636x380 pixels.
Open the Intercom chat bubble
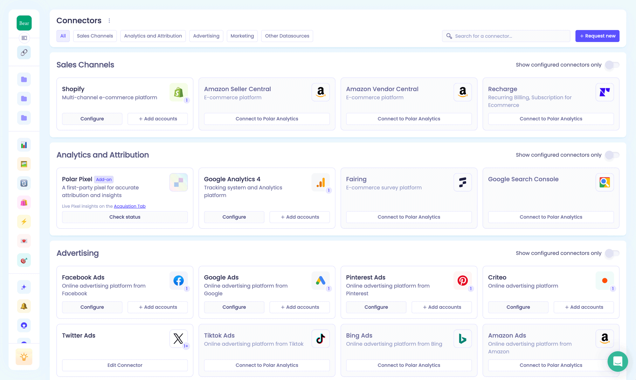tap(618, 362)
